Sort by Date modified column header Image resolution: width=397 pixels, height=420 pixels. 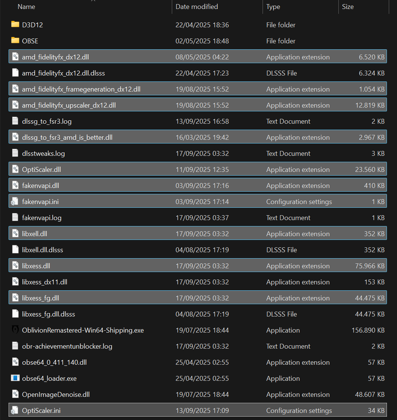tap(197, 7)
